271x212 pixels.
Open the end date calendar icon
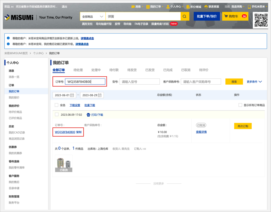(x=100, y=95)
